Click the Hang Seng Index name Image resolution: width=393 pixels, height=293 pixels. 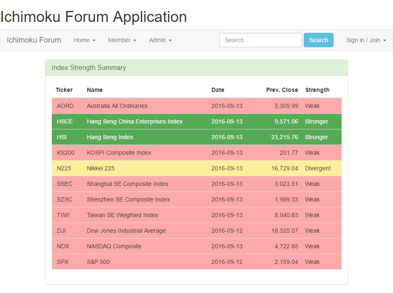click(110, 137)
